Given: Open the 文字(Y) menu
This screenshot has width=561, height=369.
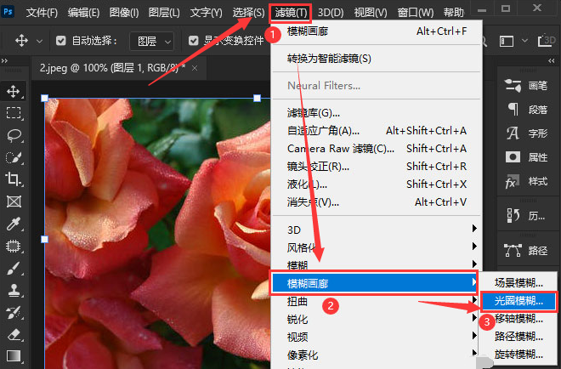Looking at the screenshot, I should pos(206,13).
